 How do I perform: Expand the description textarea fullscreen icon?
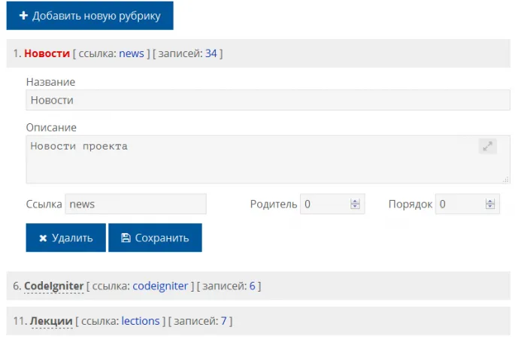tap(488, 147)
